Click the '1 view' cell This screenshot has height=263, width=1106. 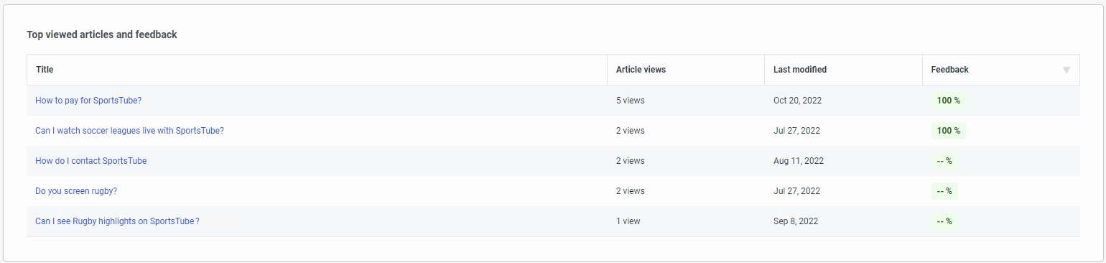[628, 221]
